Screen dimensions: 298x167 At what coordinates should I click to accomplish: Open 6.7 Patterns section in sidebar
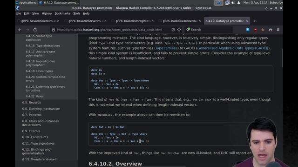pos(32,115)
